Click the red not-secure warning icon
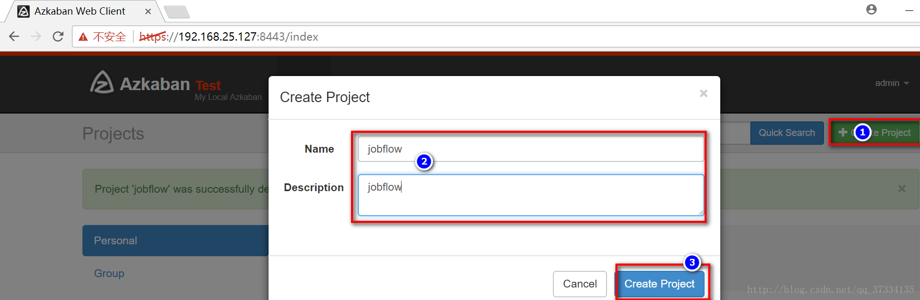The width and height of the screenshot is (920, 300). pyautogui.click(x=83, y=37)
